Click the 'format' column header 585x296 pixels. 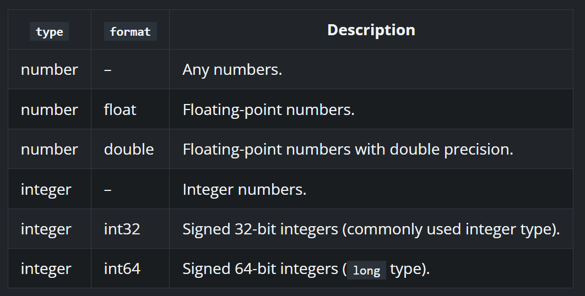coord(130,32)
